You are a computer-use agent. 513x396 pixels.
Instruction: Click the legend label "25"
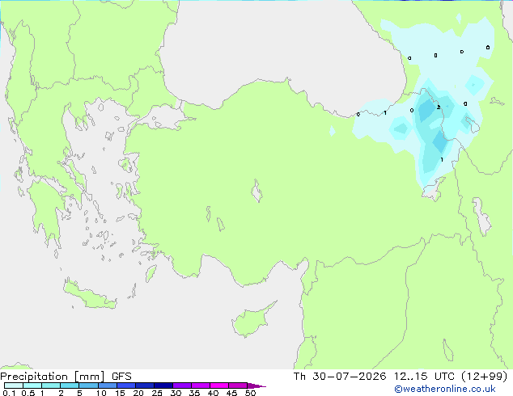tap(157, 393)
